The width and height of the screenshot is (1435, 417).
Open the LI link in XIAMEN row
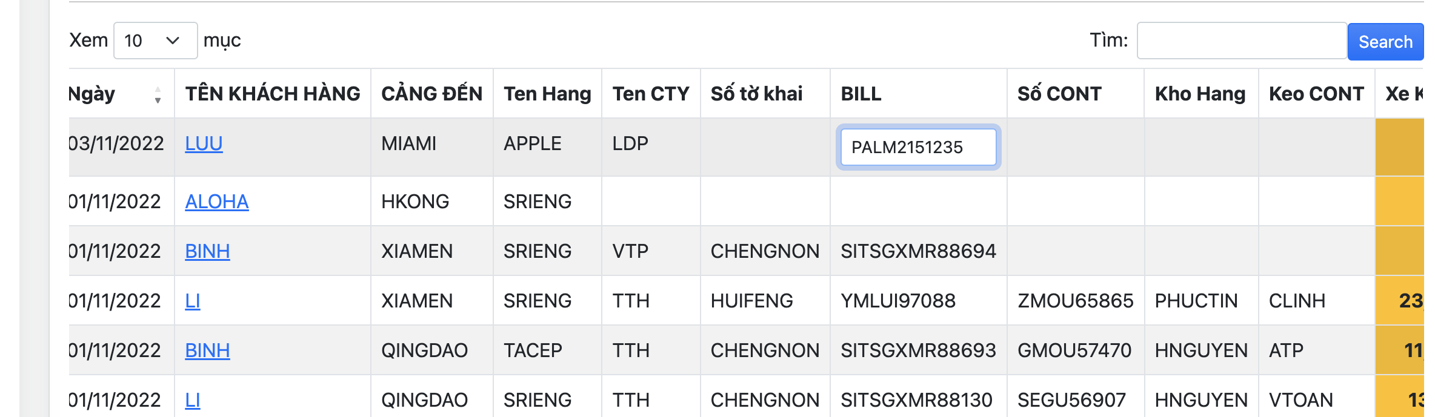(192, 301)
